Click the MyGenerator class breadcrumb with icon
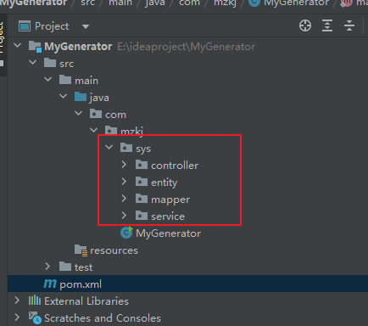The height and width of the screenshot is (326, 368). click(289, 3)
